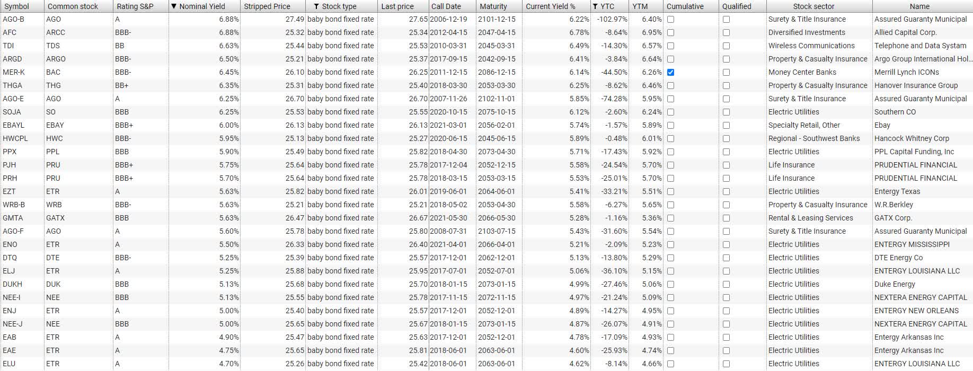Select the GMTA symbol cell
Viewport: 973px width, 371px height.
coord(22,218)
